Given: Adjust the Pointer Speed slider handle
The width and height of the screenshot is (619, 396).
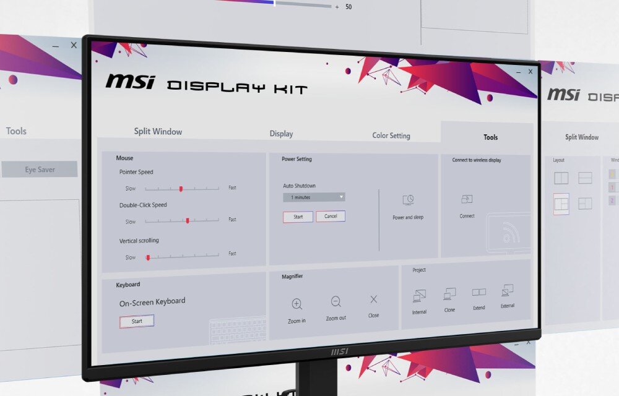Looking at the screenshot, I should (181, 189).
